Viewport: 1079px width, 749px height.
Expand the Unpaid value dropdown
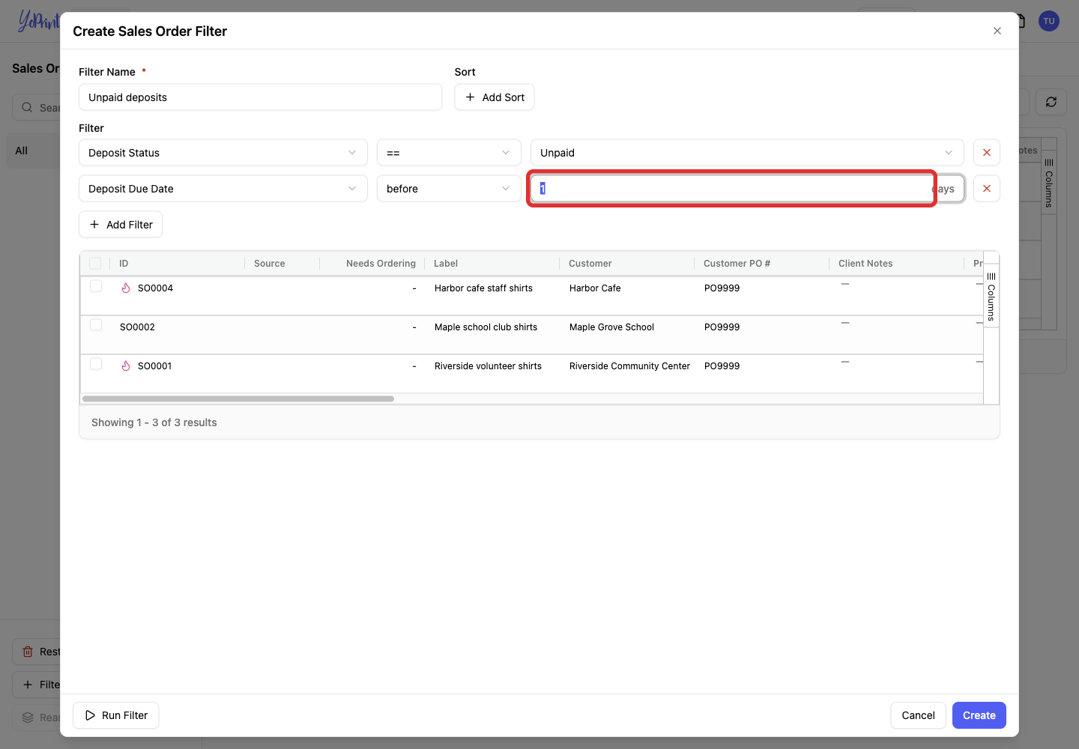click(747, 153)
